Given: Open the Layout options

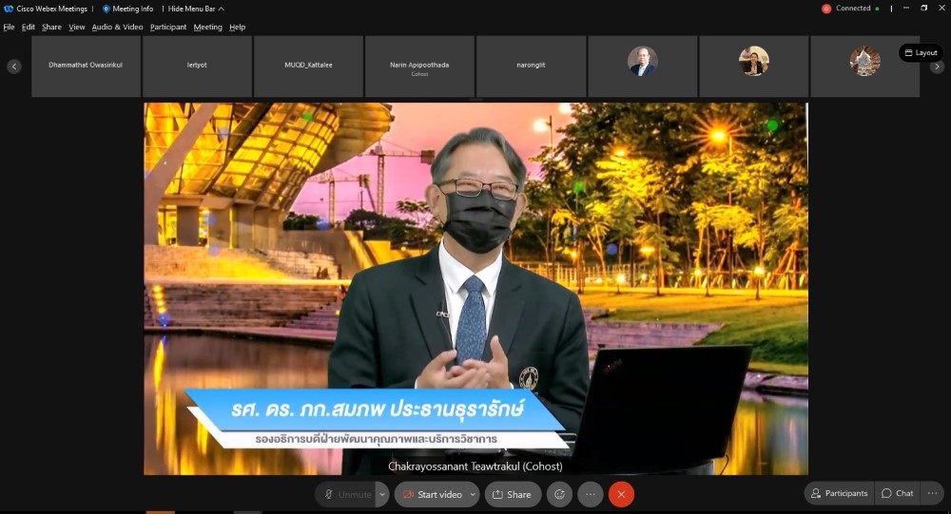Looking at the screenshot, I should (x=921, y=53).
